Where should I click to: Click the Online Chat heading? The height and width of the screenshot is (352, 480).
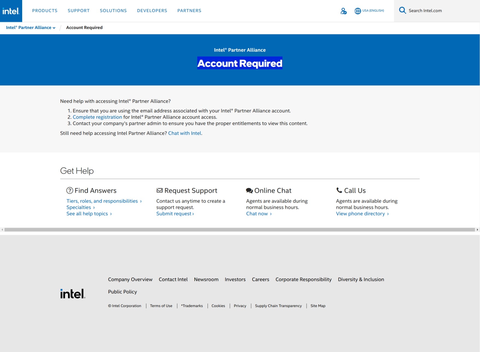(273, 190)
